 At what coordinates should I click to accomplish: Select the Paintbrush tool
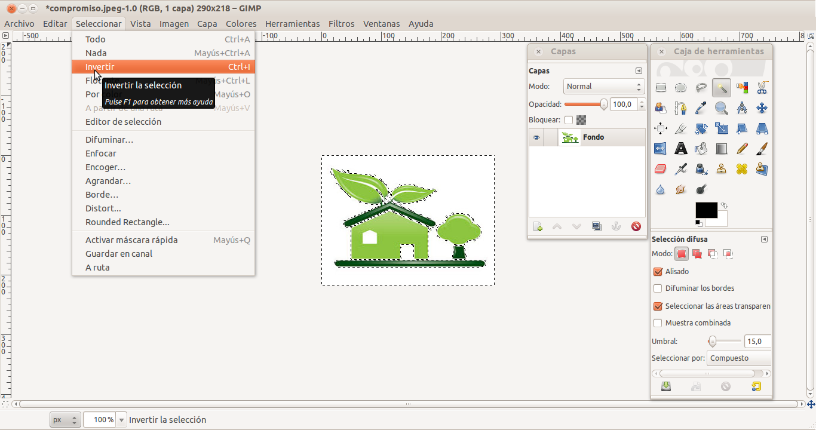(762, 149)
